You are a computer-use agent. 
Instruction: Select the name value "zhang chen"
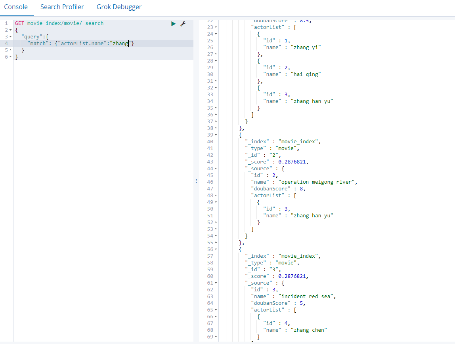click(x=309, y=330)
